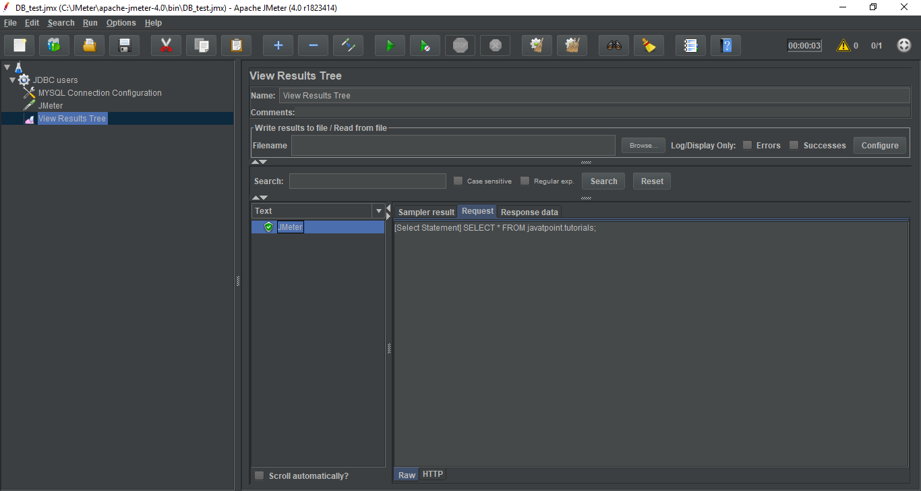Open the Function helper list icon

691,46
